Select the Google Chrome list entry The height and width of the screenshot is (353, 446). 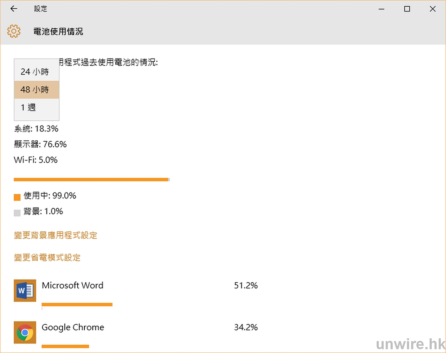point(73,327)
